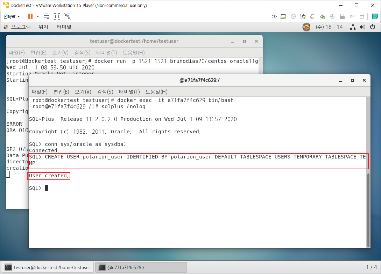Click the 'User created.' output text

click(x=49, y=176)
